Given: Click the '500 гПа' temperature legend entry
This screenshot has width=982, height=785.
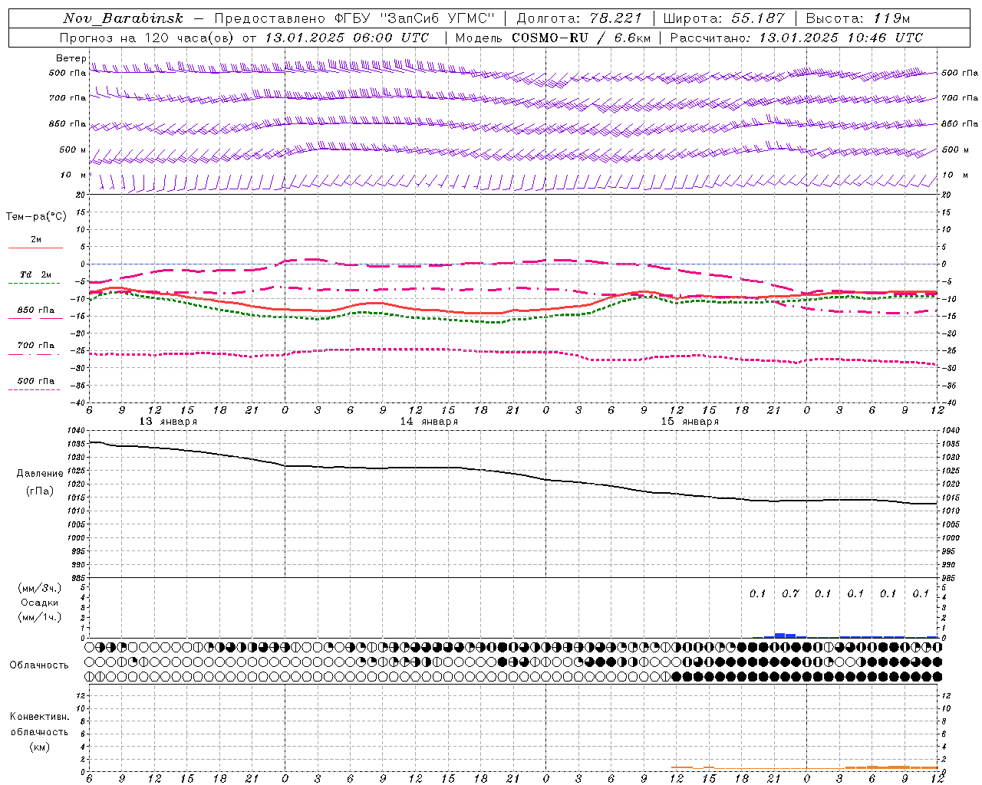Looking at the screenshot, I should click(36, 381).
